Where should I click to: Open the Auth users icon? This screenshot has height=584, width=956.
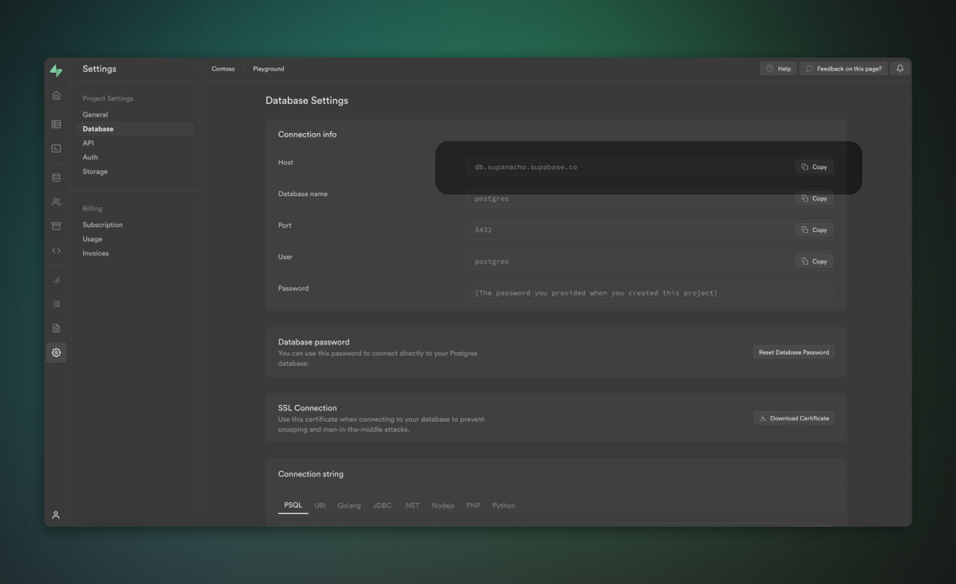[x=56, y=202]
